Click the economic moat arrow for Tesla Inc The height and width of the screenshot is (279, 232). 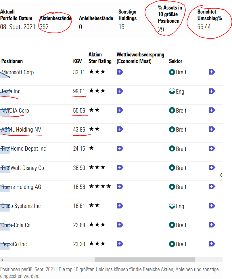click(x=120, y=91)
